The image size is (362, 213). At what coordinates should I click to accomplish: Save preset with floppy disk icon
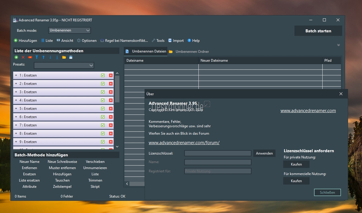(71, 57)
